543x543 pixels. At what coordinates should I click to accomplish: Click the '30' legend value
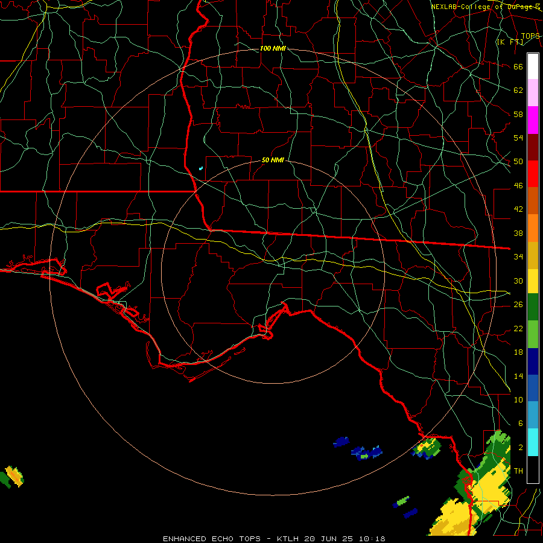click(518, 281)
